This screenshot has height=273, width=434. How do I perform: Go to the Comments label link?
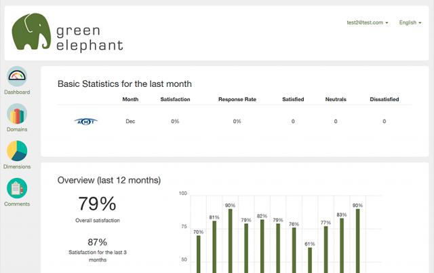coord(17,204)
